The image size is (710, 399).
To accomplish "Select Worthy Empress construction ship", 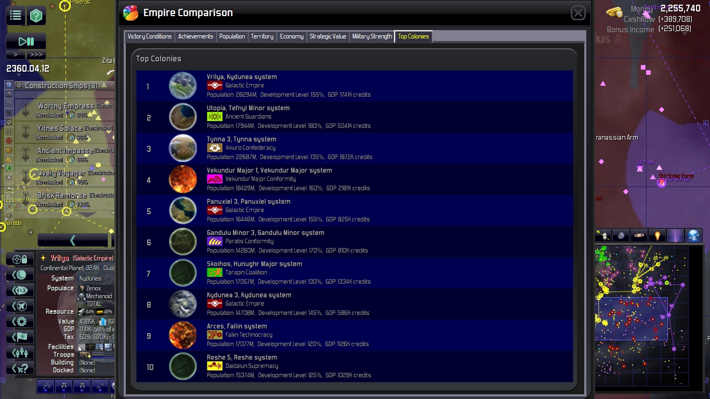I will tap(64, 109).
